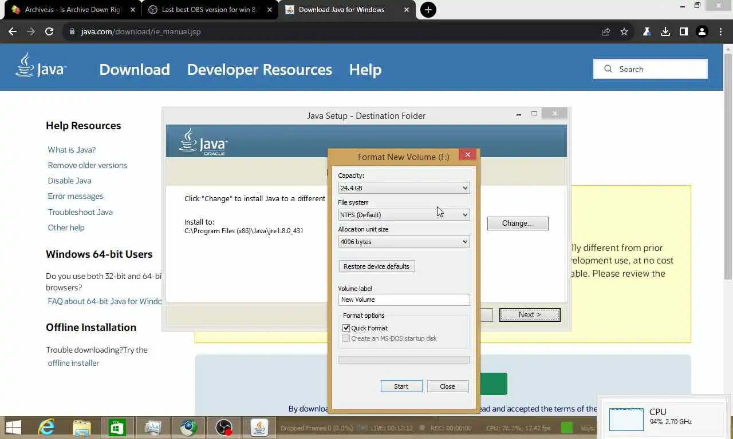733x439 pixels.
Task: Click the site lock icon in address bar
Action: click(72, 32)
